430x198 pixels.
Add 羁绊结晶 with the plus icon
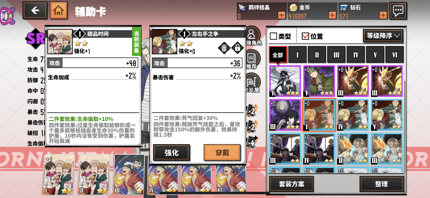(x=281, y=15)
